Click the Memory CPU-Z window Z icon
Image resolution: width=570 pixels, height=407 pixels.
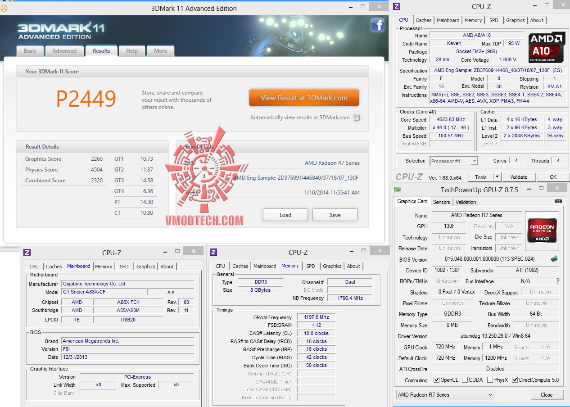(x=213, y=252)
